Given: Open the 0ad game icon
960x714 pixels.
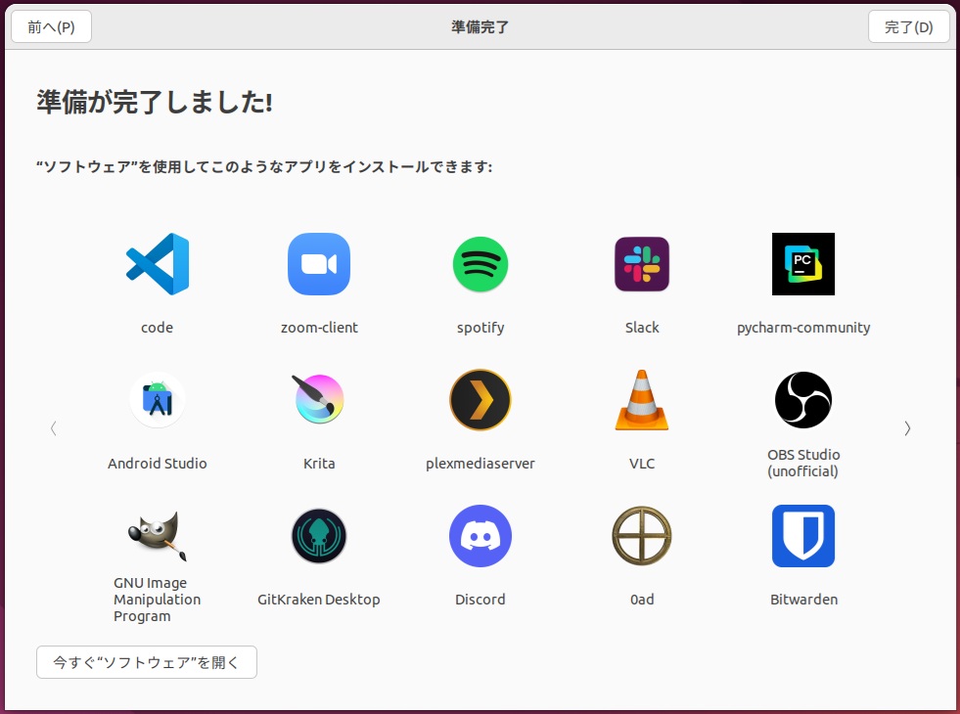Looking at the screenshot, I should coord(642,535).
